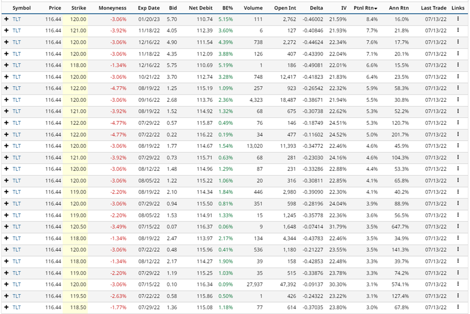Open links menu for 12/16/22 strike 118.00 row
Screen dimensions: 470x314
point(457,65)
